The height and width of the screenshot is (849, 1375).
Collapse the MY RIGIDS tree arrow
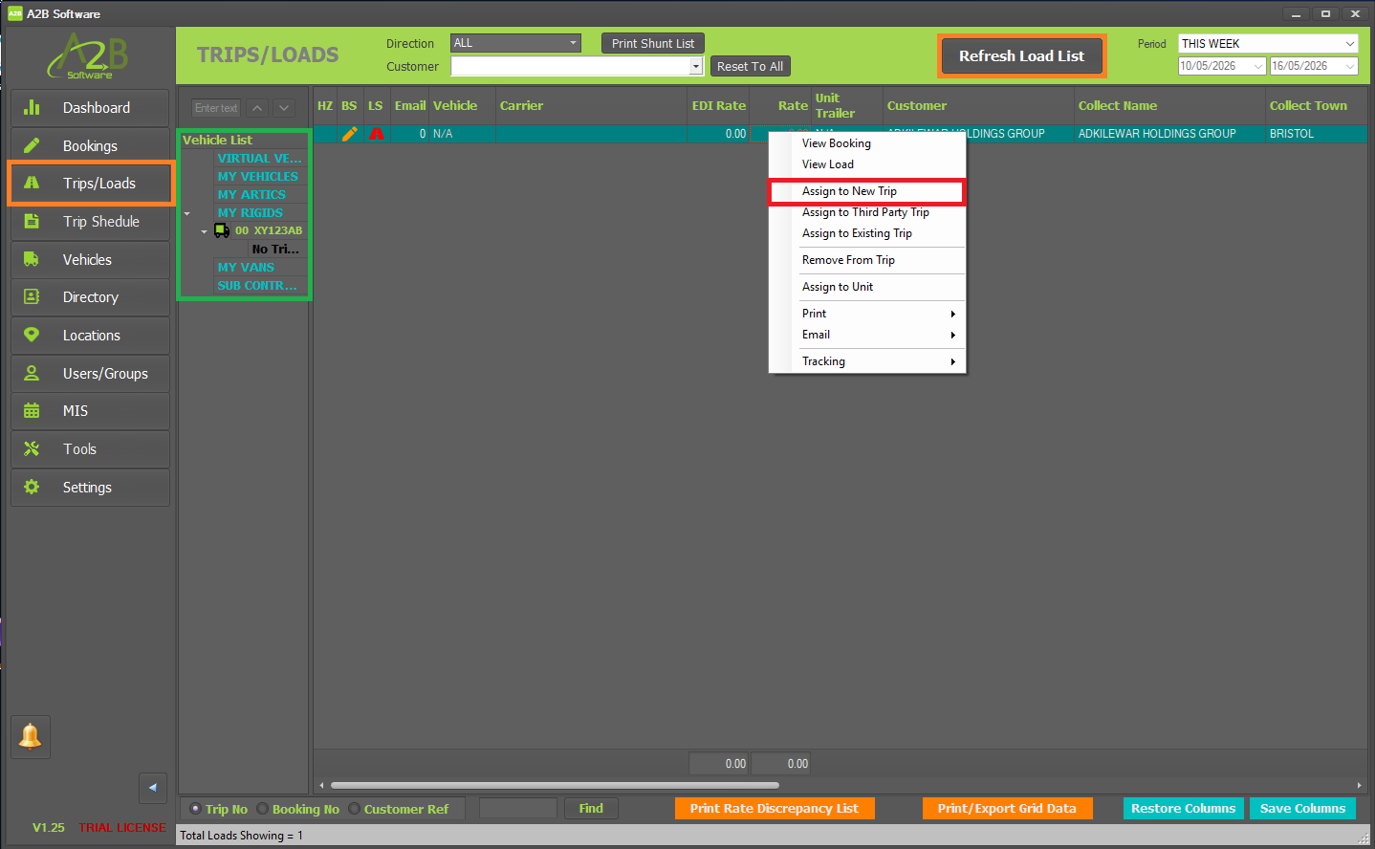pyautogui.click(x=186, y=213)
